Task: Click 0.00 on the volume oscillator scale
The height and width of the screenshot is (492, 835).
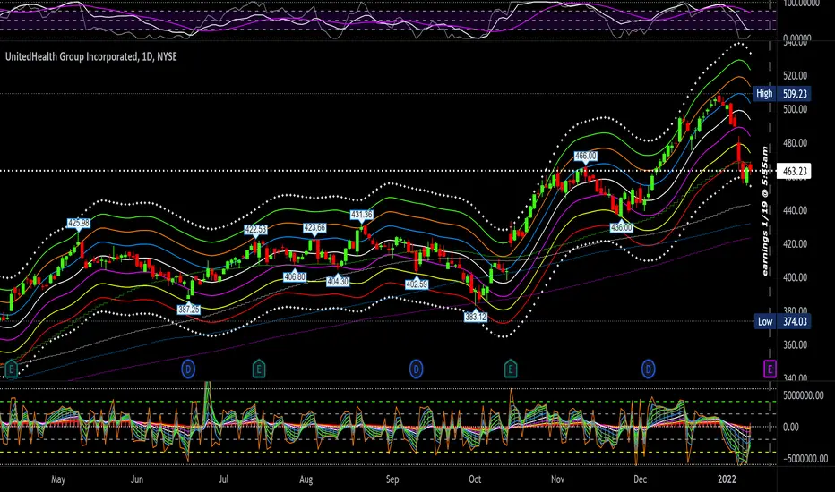Action: (791, 427)
